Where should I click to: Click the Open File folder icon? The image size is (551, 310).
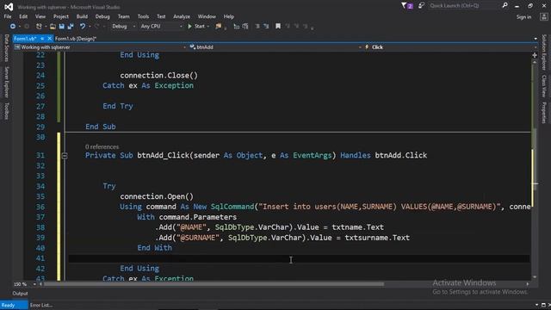pos(53,27)
